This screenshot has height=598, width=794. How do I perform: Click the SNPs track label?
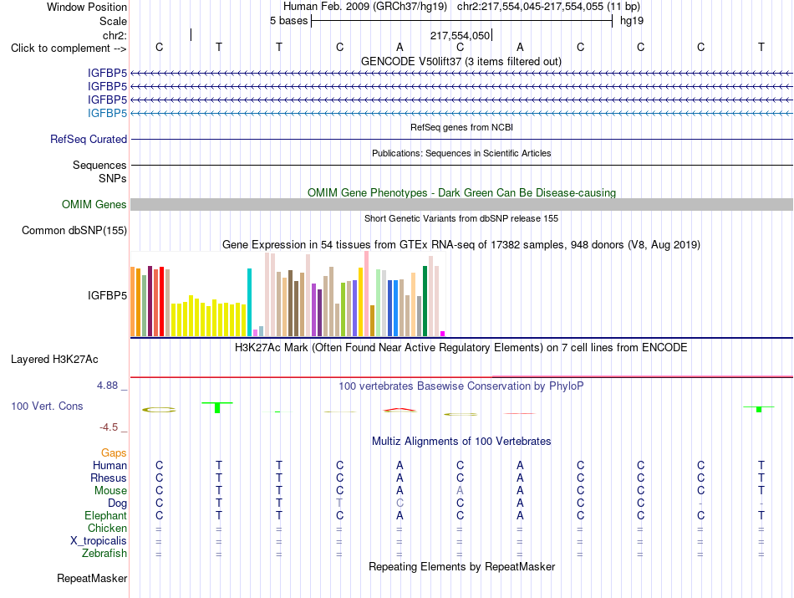click(x=113, y=178)
